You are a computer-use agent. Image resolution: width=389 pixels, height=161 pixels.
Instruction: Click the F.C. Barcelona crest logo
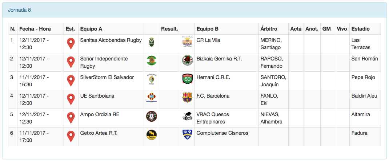coord(187,98)
